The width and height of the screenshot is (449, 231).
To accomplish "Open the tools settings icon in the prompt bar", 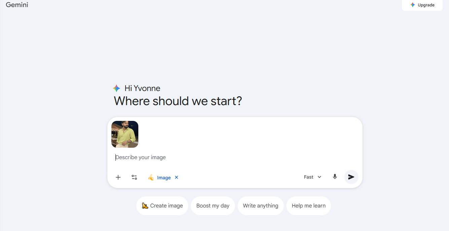I will (134, 177).
